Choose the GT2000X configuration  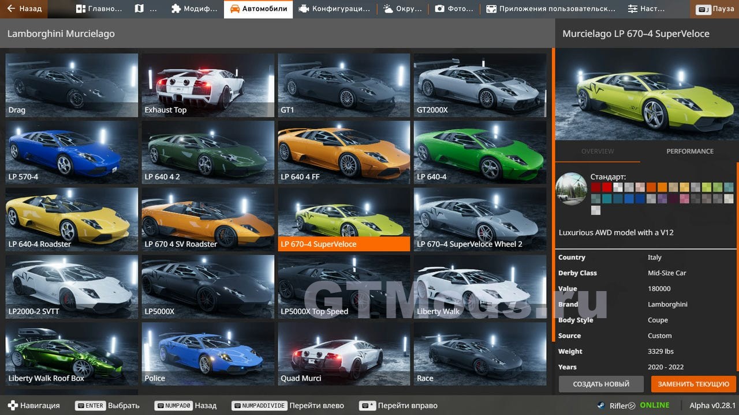480,85
